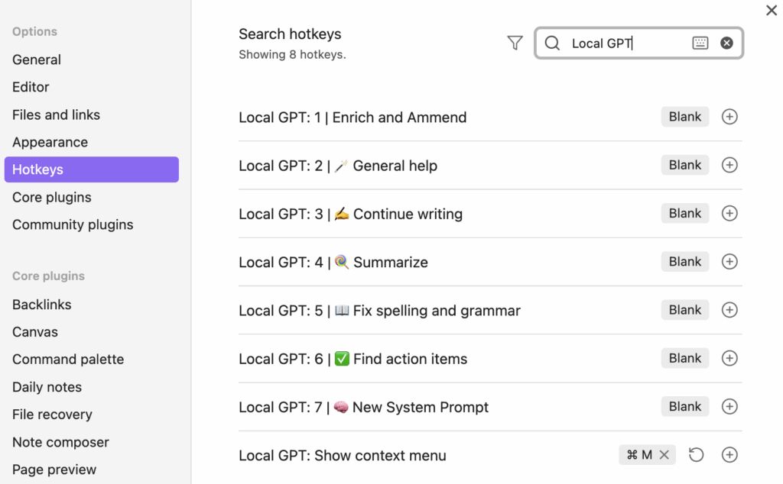783x484 pixels.
Task: Click 'Showing 8 hotkeys.' text
Action: click(292, 55)
